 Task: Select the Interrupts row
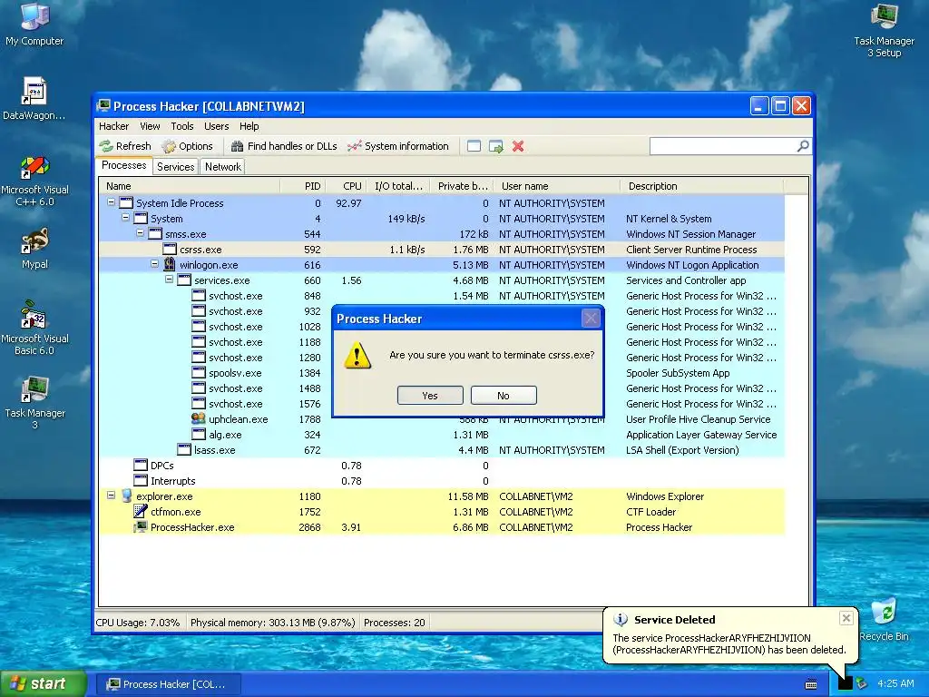[442, 481]
